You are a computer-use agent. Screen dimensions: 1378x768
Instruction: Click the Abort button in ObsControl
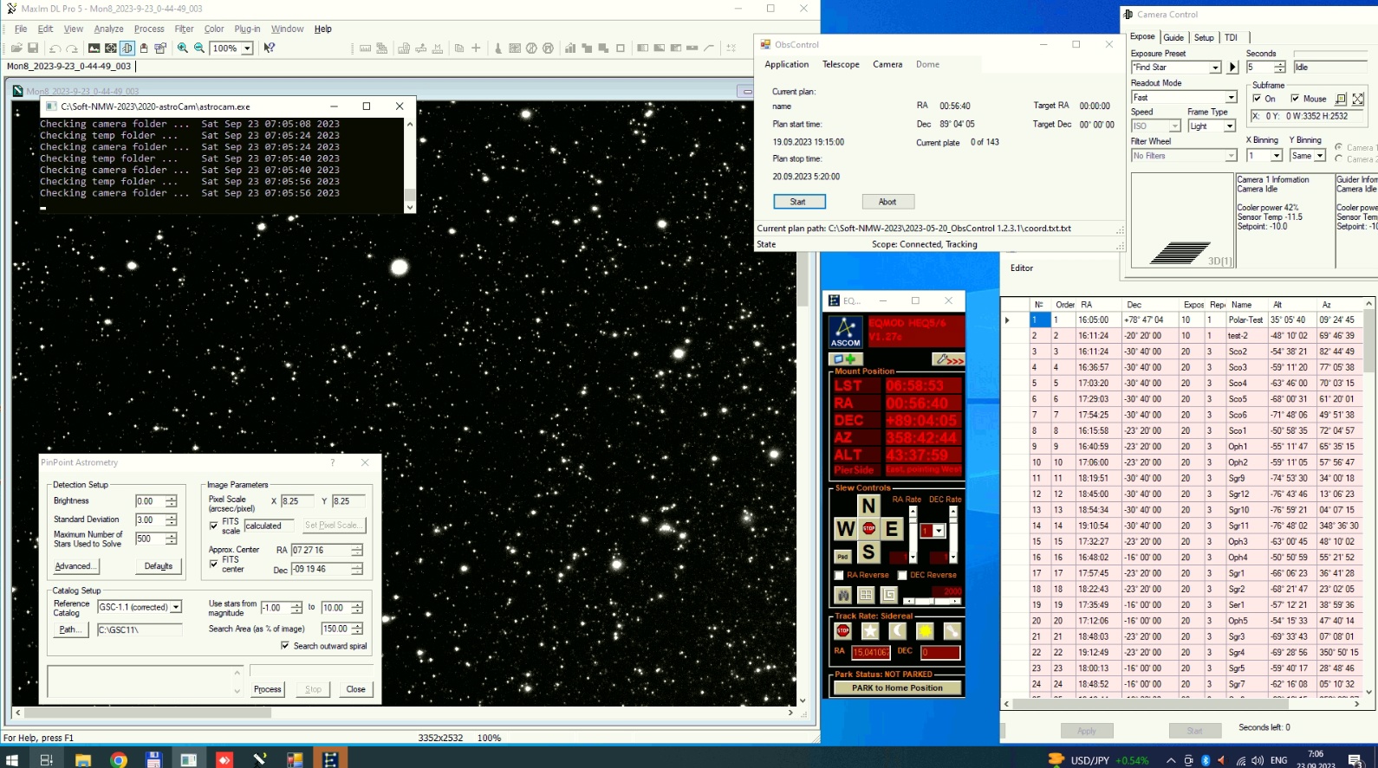(x=887, y=202)
